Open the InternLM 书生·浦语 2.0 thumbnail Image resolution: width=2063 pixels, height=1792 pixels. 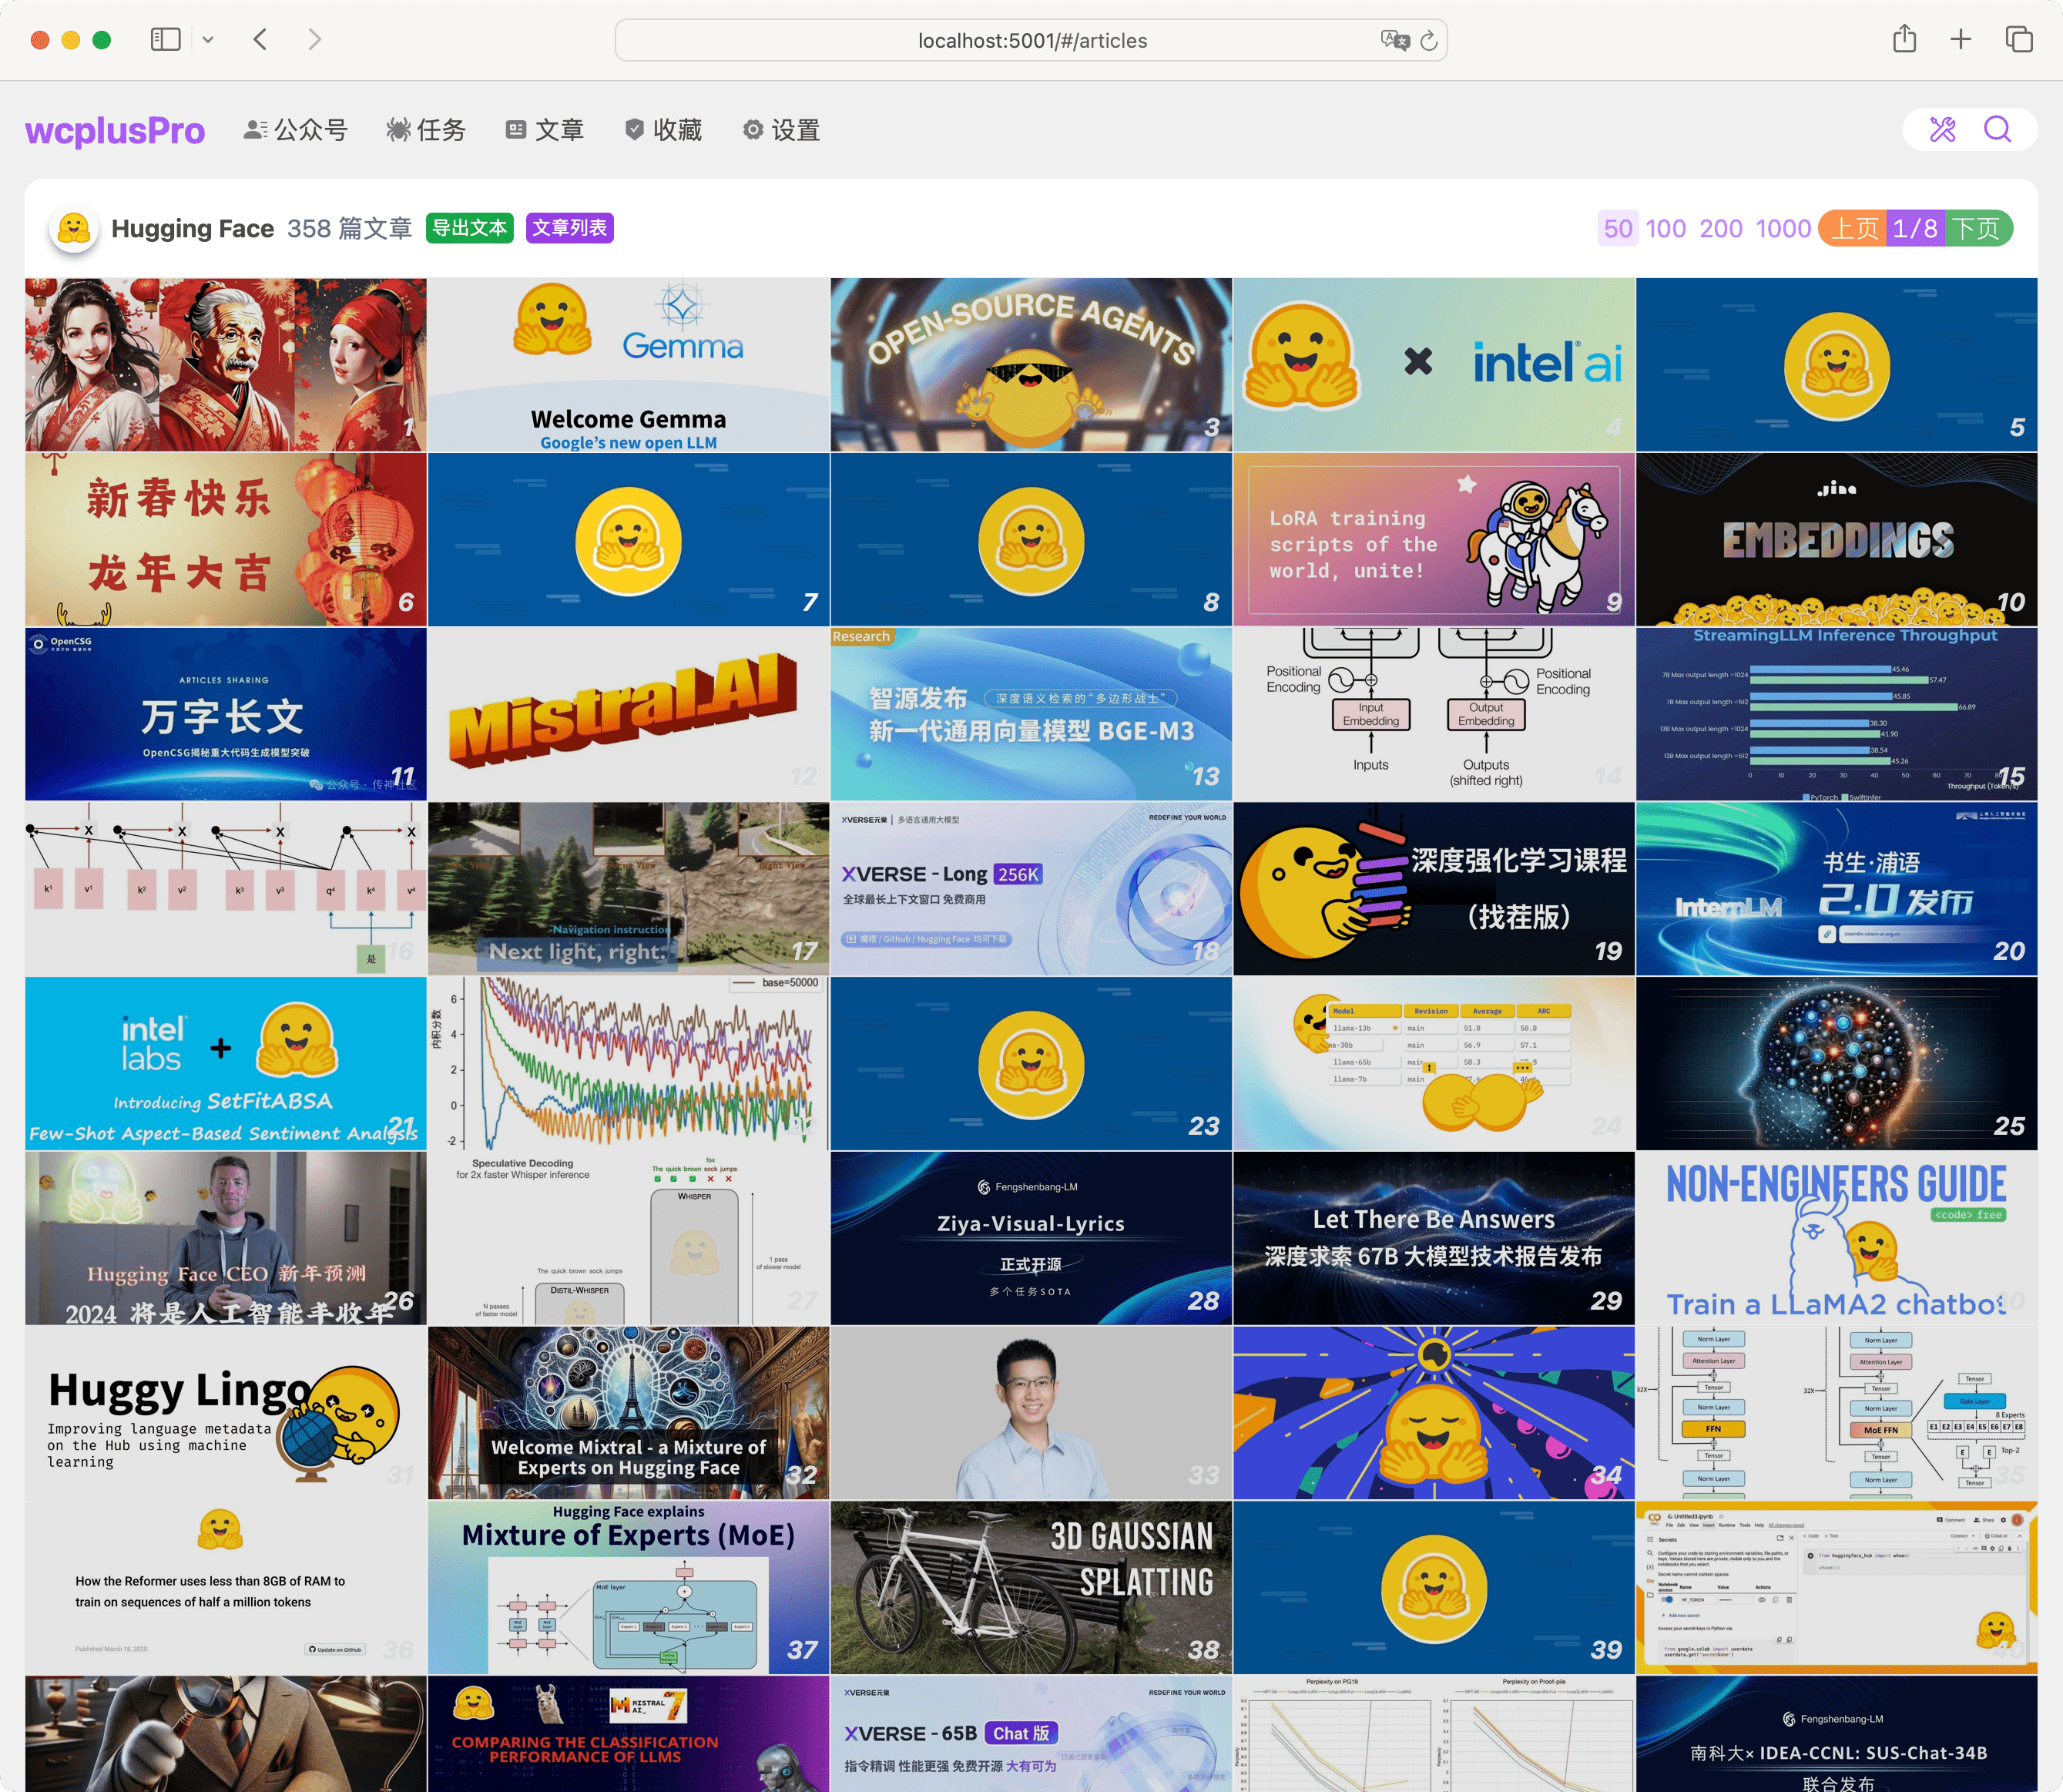[x=1837, y=889]
